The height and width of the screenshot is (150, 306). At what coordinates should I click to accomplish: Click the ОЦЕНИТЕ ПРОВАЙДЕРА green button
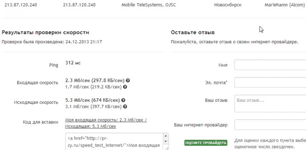tap(206, 143)
